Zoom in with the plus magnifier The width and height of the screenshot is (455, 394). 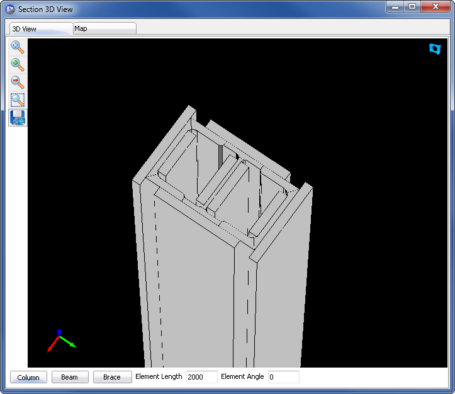pyautogui.click(x=18, y=65)
